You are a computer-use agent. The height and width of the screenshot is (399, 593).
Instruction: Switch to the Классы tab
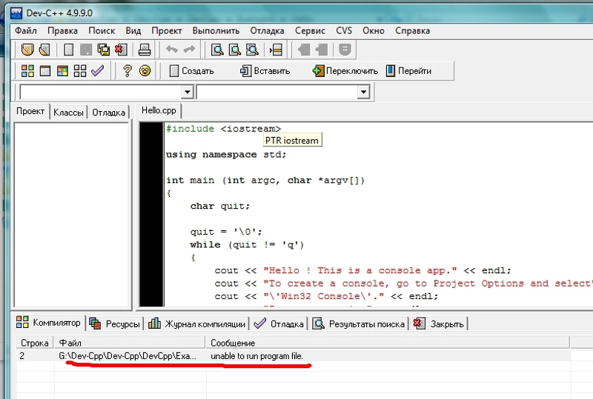[68, 113]
